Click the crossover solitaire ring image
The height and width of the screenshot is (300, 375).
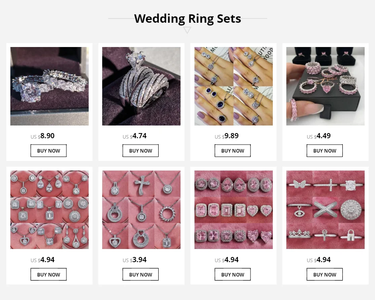click(141, 86)
